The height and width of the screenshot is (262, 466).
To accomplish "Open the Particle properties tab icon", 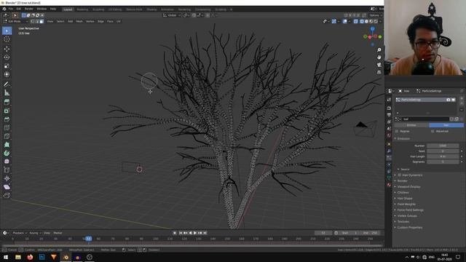I will coord(389,158).
